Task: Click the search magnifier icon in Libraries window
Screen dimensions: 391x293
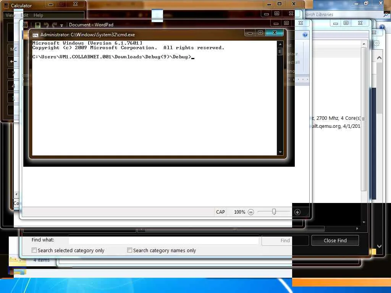Action: (x=386, y=14)
